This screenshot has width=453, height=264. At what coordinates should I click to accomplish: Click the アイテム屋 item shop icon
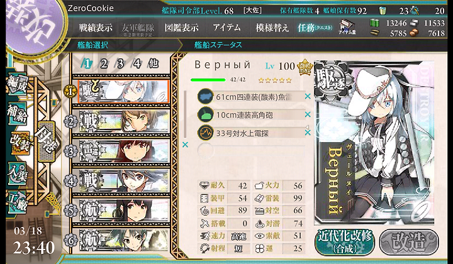tap(347, 28)
